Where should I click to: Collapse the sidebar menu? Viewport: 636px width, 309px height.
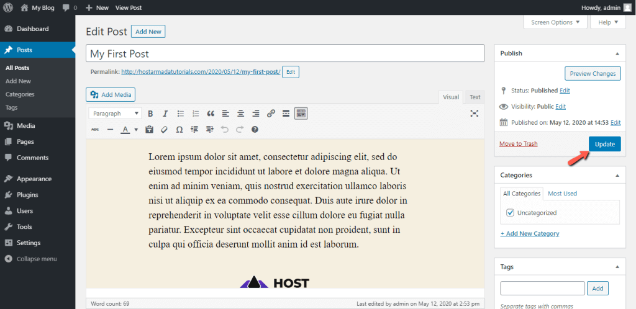coord(37,259)
